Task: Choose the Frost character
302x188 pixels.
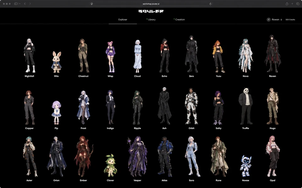Action: (83, 107)
